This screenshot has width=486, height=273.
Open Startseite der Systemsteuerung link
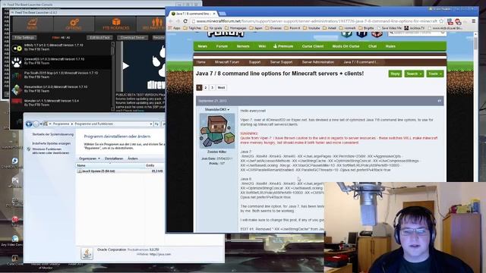point(53,134)
